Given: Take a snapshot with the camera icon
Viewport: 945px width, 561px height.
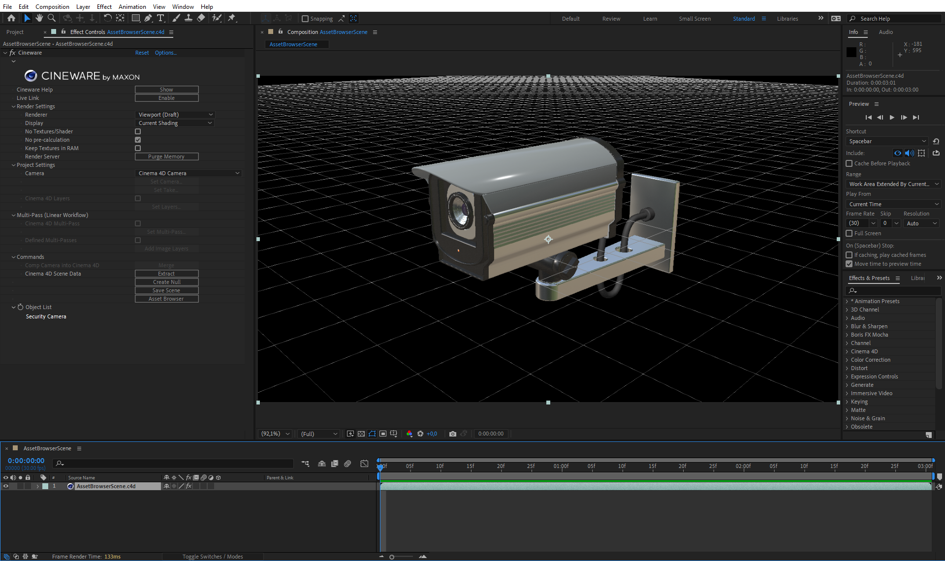Looking at the screenshot, I should 452,434.
